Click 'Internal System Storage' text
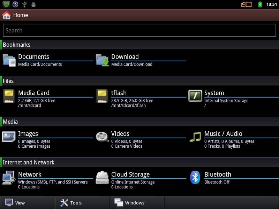279x209 pixels. point(226,101)
